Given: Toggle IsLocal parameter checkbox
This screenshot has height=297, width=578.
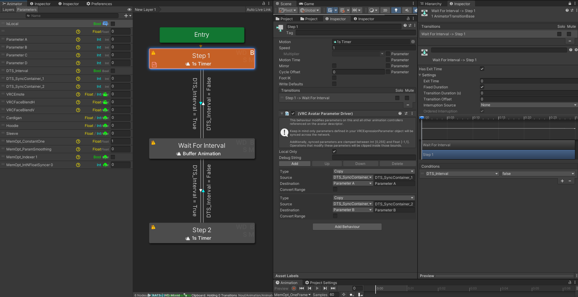Looking at the screenshot, I should tap(113, 24).
